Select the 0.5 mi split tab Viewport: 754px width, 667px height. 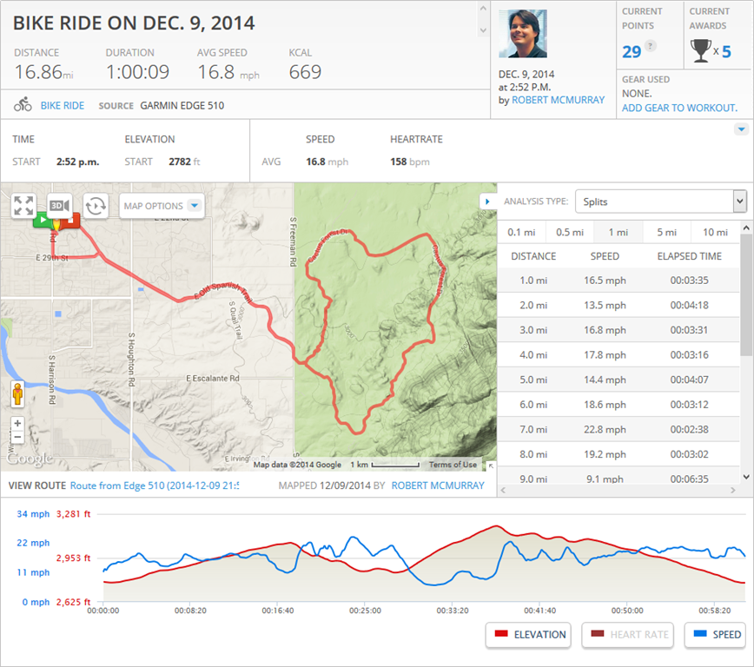(x=569, y=232)
